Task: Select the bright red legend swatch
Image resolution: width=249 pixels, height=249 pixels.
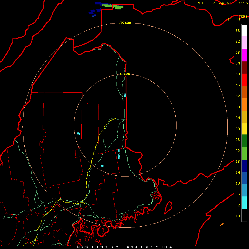Action: tap(244, 80)
